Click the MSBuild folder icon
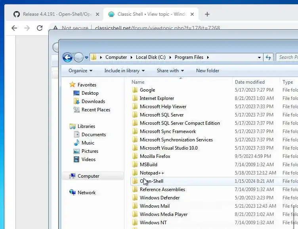Screen dimensions: 298x229 135,164
